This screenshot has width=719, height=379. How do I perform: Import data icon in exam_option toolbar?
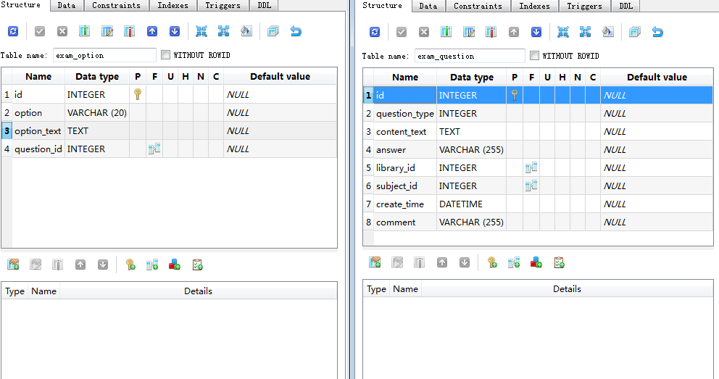[x=201, y=31]
